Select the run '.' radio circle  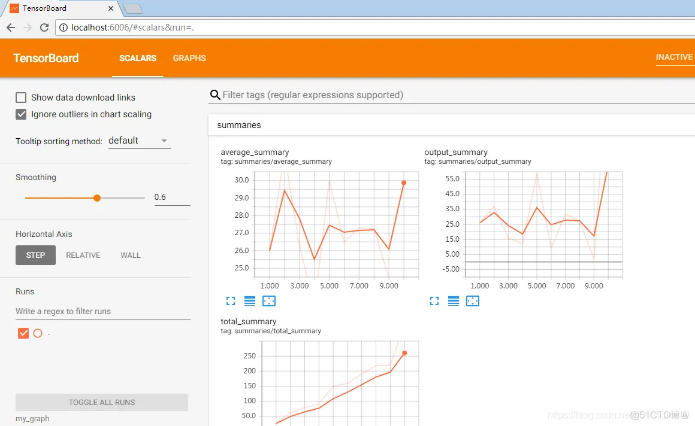click(x=38, y=333)
